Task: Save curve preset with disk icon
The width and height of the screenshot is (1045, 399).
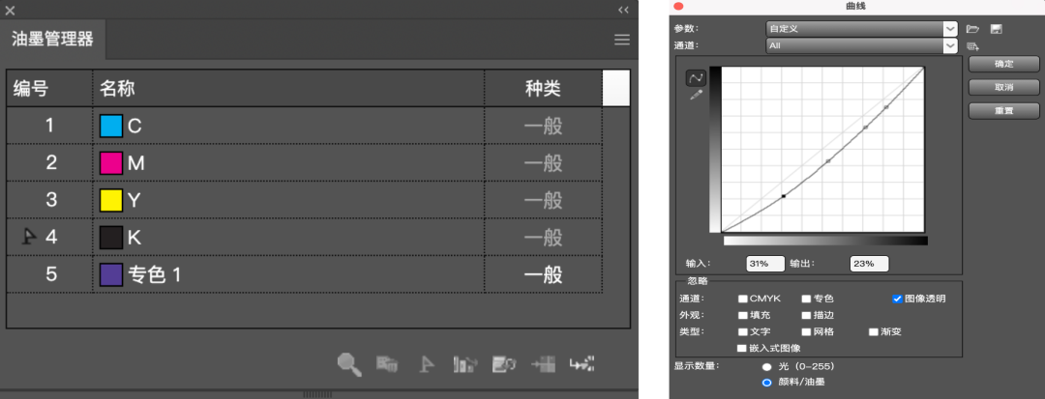Action: click(x=997, y=29)
